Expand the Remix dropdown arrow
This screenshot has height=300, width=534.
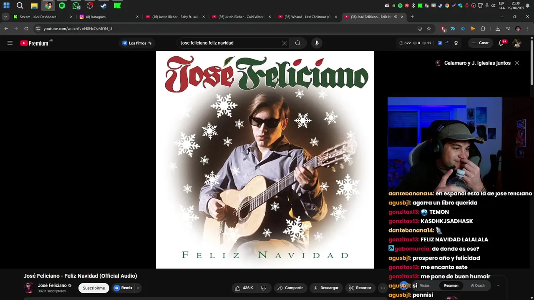pos(138,288)
